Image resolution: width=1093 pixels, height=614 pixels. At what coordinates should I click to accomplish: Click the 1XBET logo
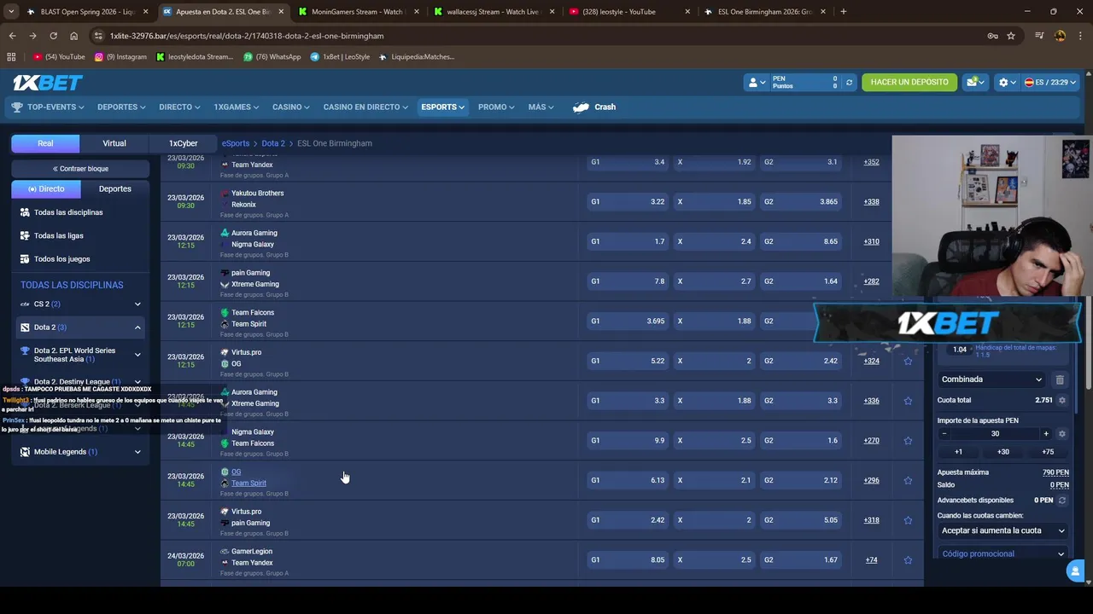click(x=48, y=83)
